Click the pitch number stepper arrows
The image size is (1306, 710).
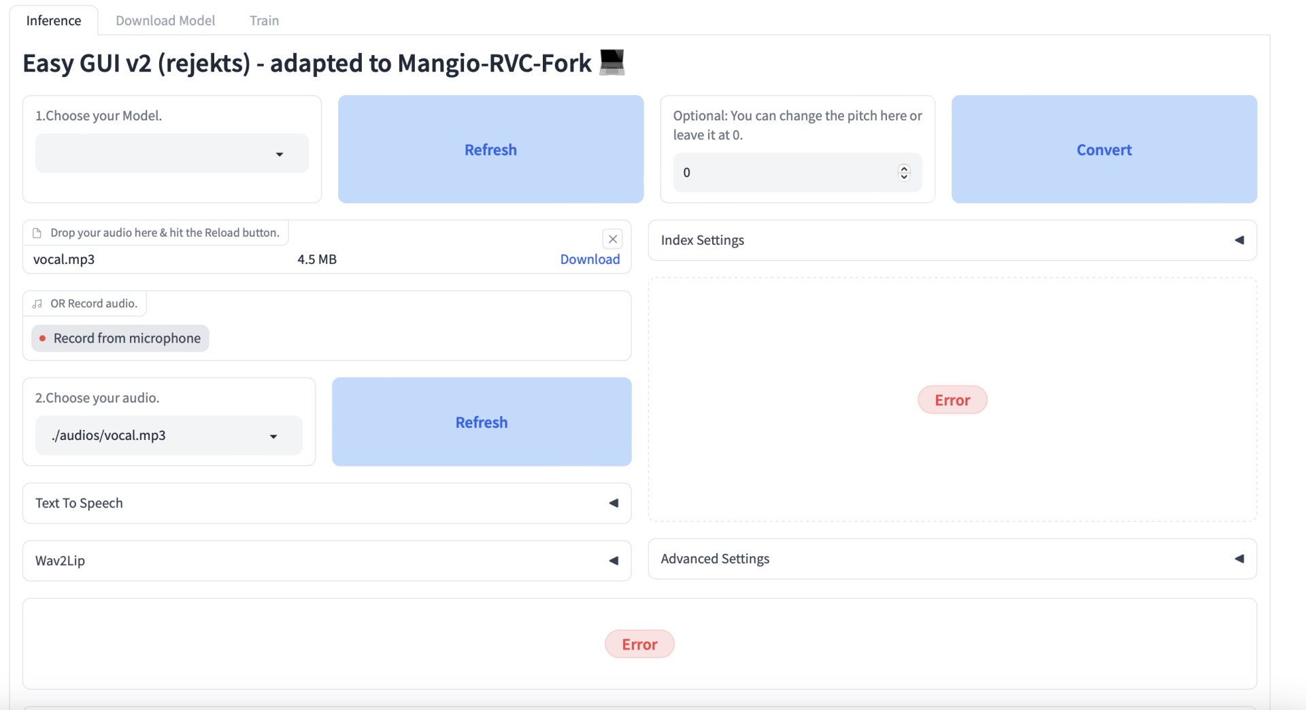[x=903, y=173]
